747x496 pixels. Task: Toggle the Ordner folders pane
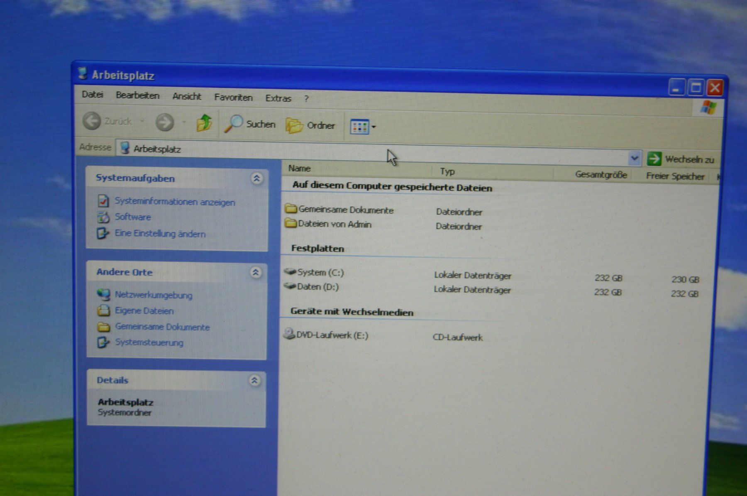click(310, 125)
